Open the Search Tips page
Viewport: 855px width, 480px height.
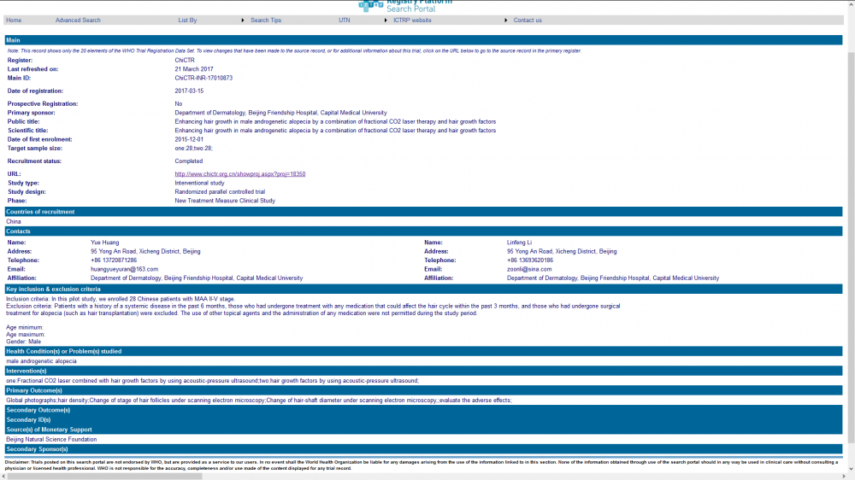point(266,20)
